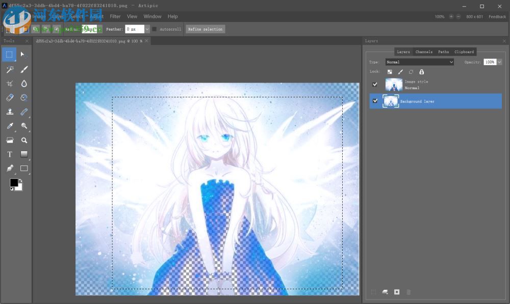Open the Filter menu
510x304 pixels.
click(x=115, y=16)
